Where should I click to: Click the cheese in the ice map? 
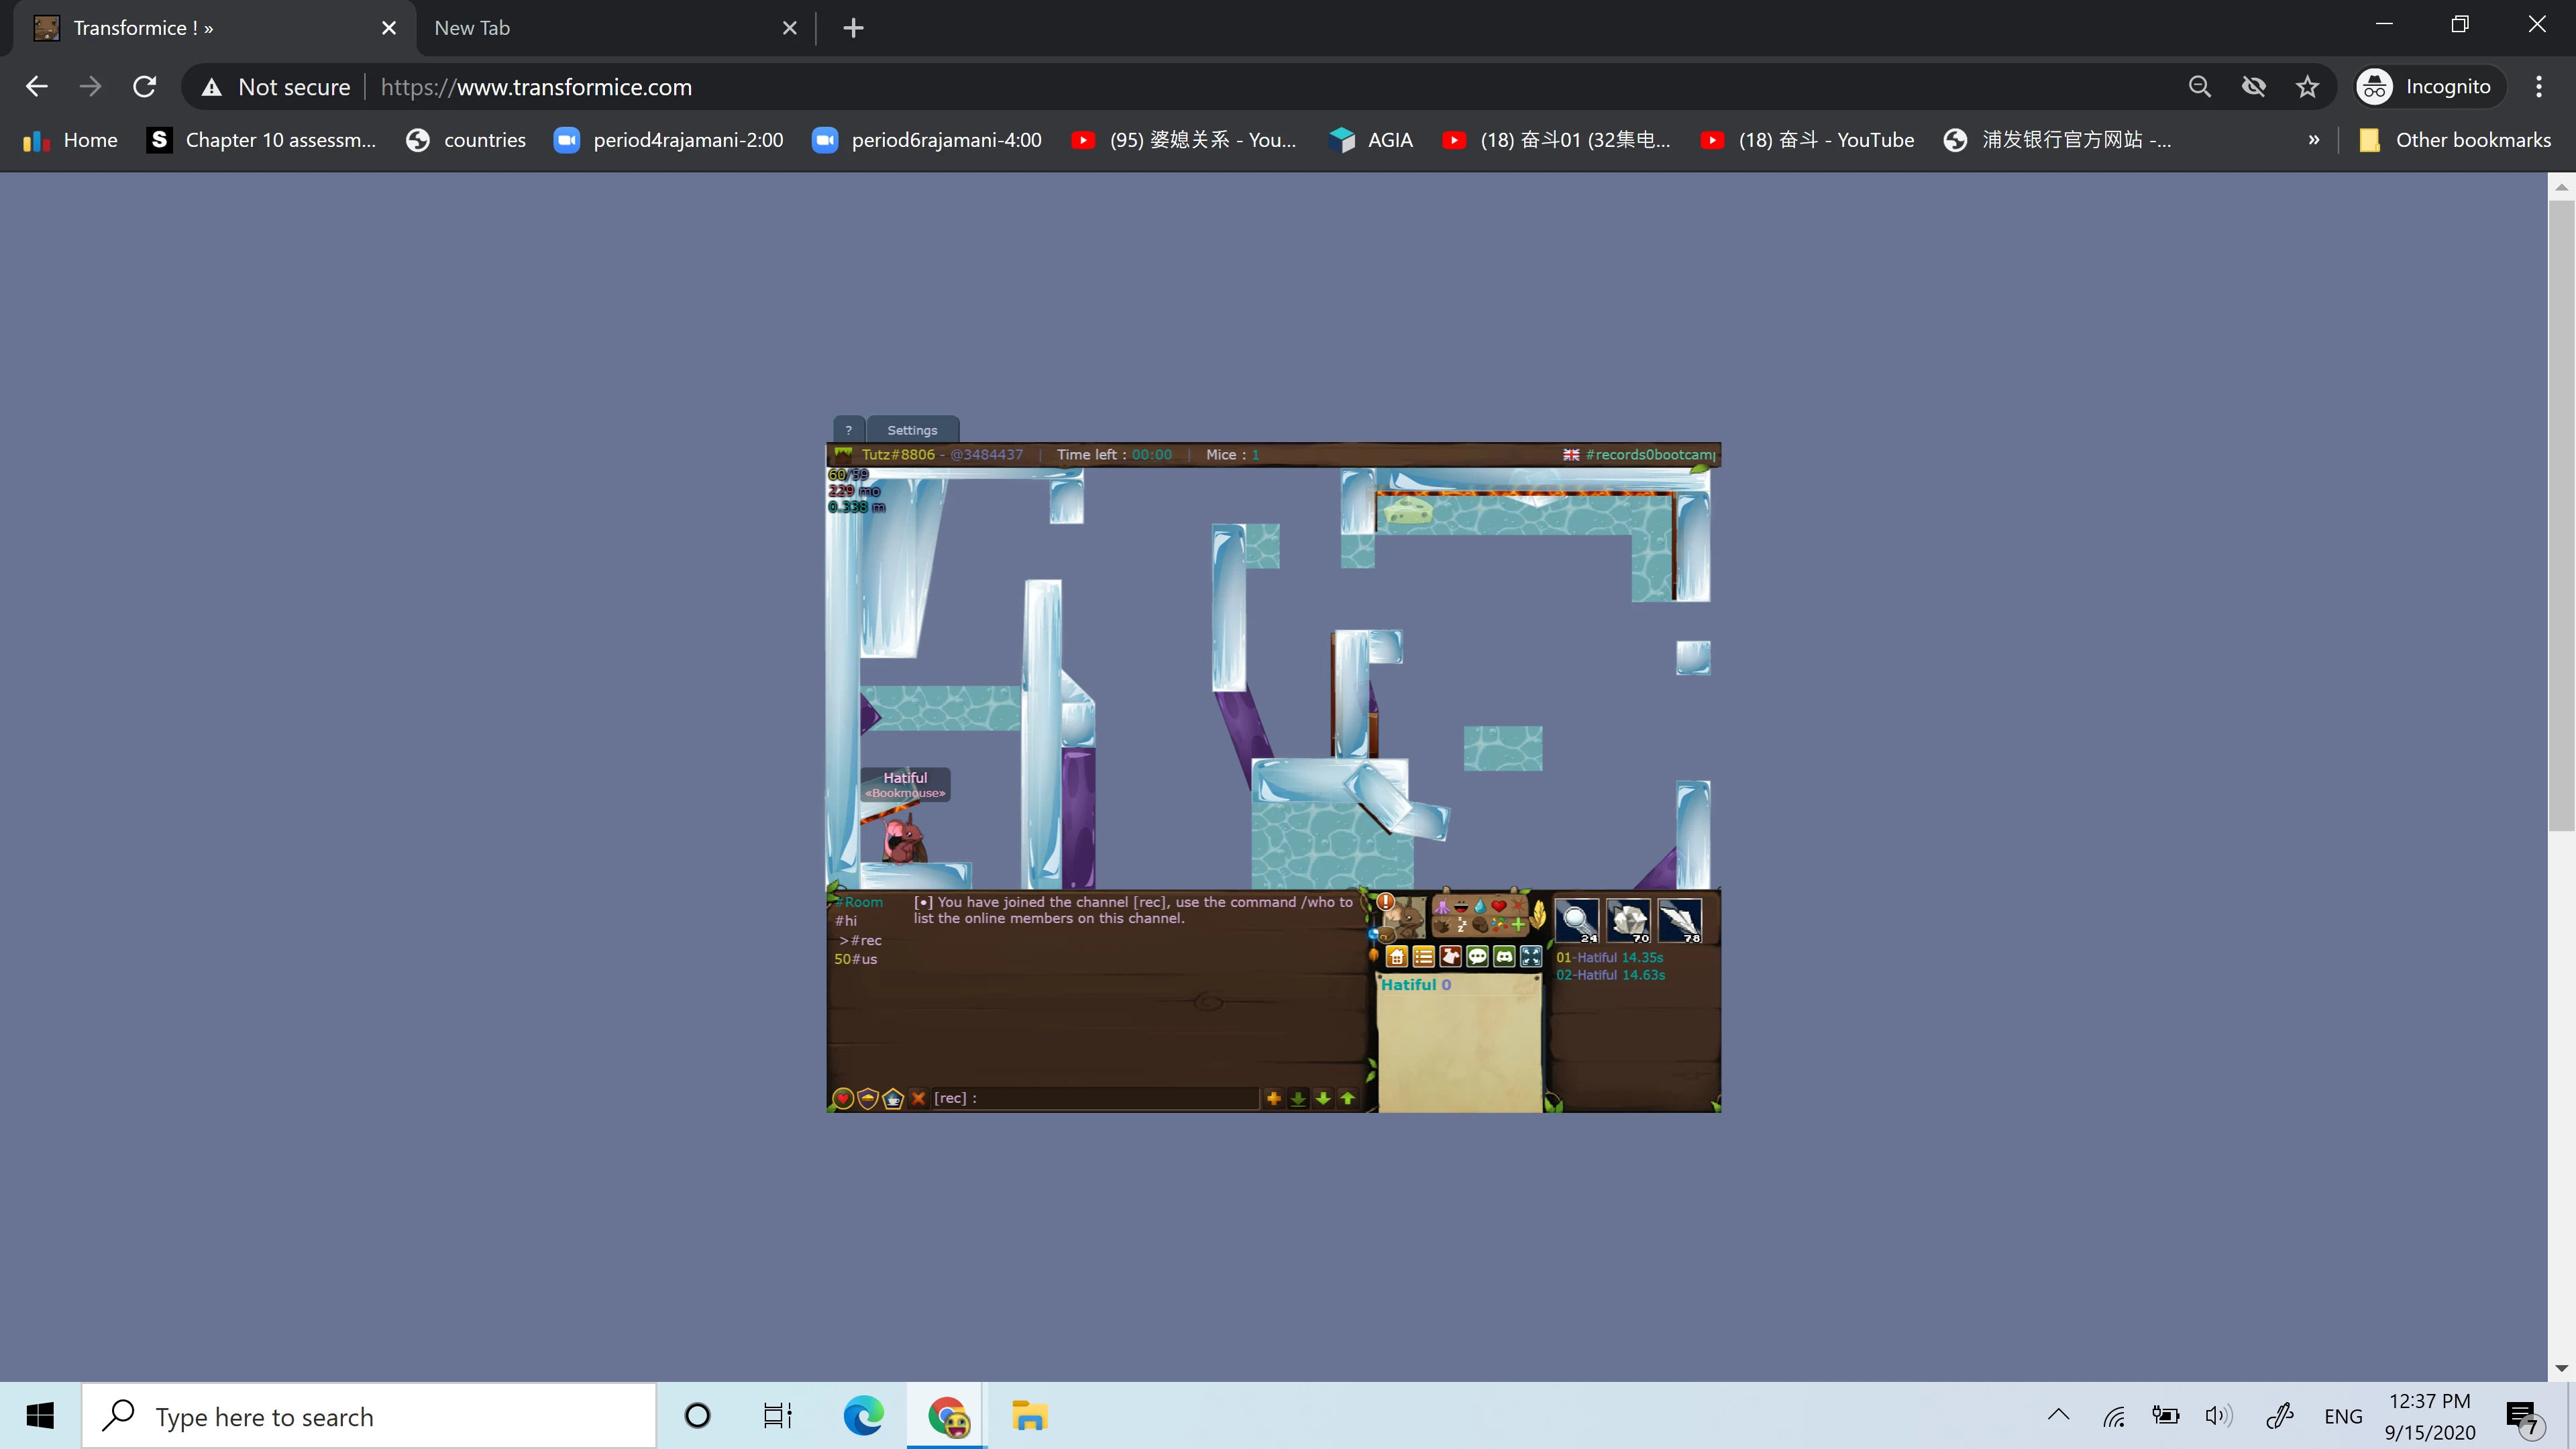pos(1407,512)
